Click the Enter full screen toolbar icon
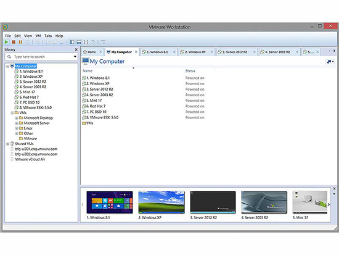Screen dimensions: 339x255 point(86,42)
